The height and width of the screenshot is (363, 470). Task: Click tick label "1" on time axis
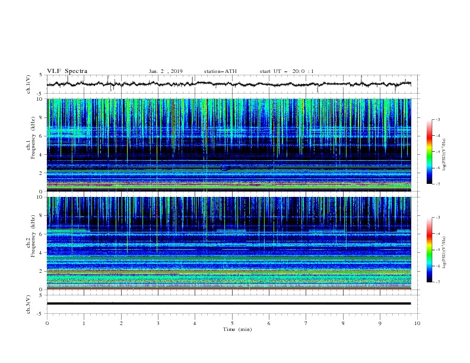pyautogui.click(x=84, y=323)
